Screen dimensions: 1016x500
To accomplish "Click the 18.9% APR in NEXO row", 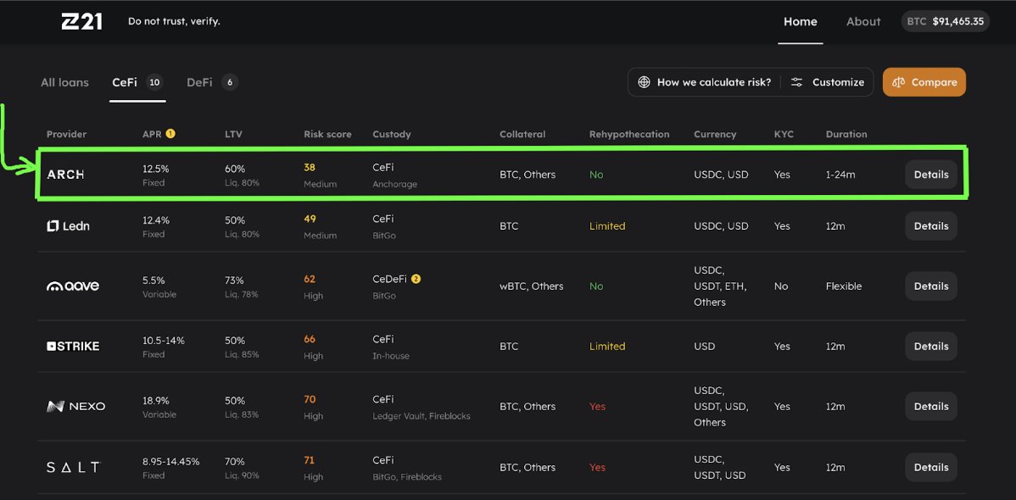I will coord(155,401).
